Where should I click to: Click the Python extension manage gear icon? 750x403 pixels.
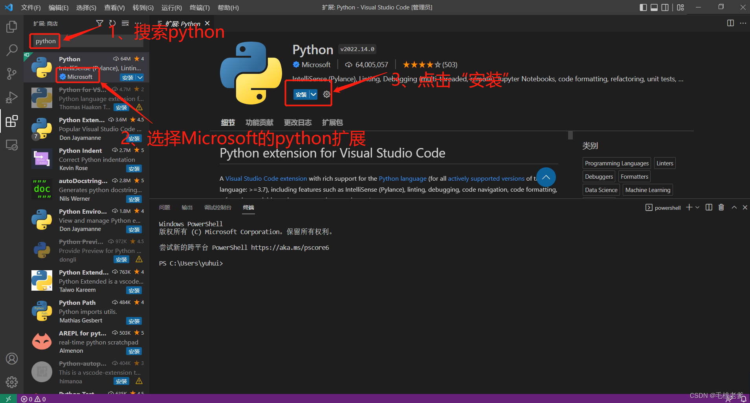tap(326, 94)
